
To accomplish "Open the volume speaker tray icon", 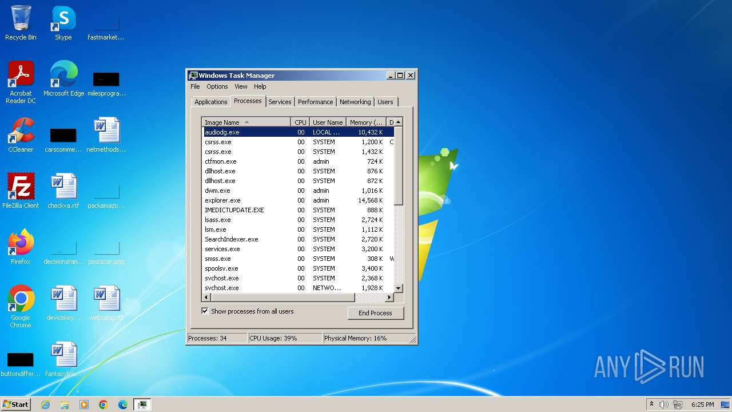I will tap(664, 405).
